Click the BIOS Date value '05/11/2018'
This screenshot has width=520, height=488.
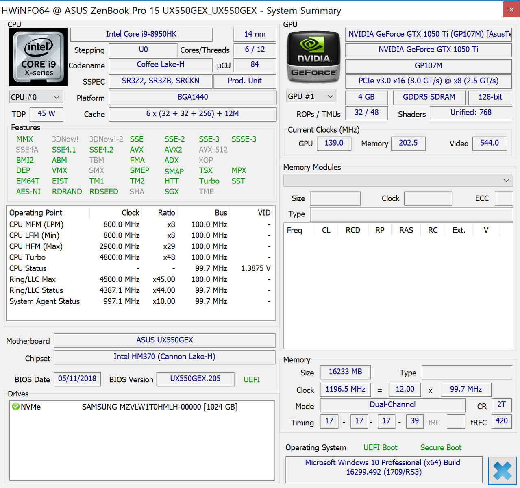[x=77, y=379]
